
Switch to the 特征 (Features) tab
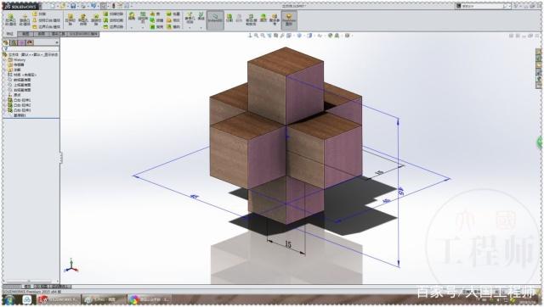tap(9, 34)
